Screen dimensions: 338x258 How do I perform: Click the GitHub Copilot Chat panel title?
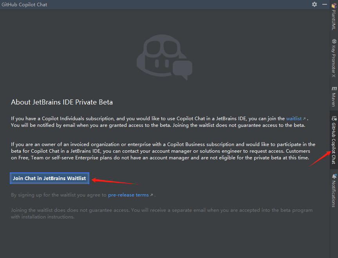(x=25, y=5)
